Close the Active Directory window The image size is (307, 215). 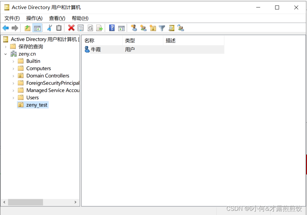point(296,7)
